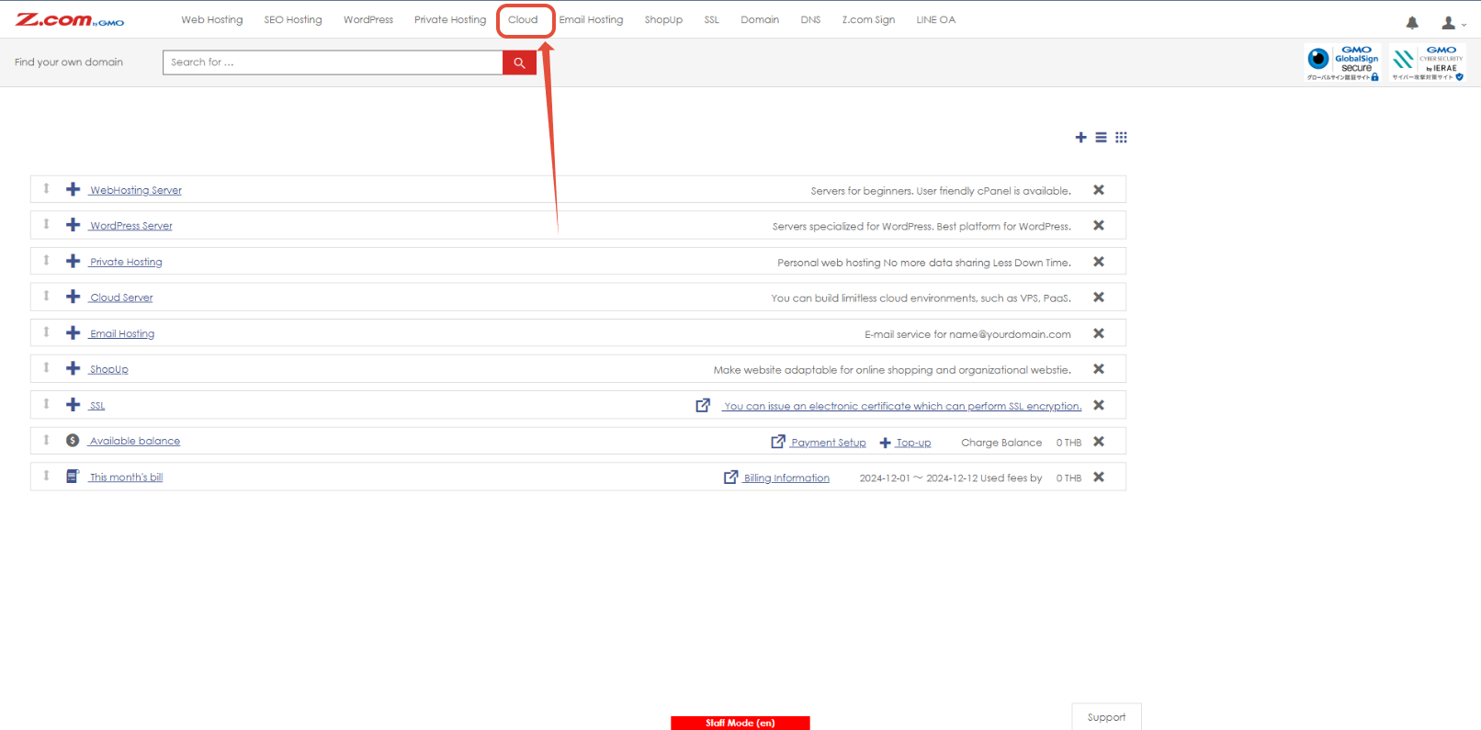Open the Email Hosting menu item
1481x730 pixels.
click(591, 19)
